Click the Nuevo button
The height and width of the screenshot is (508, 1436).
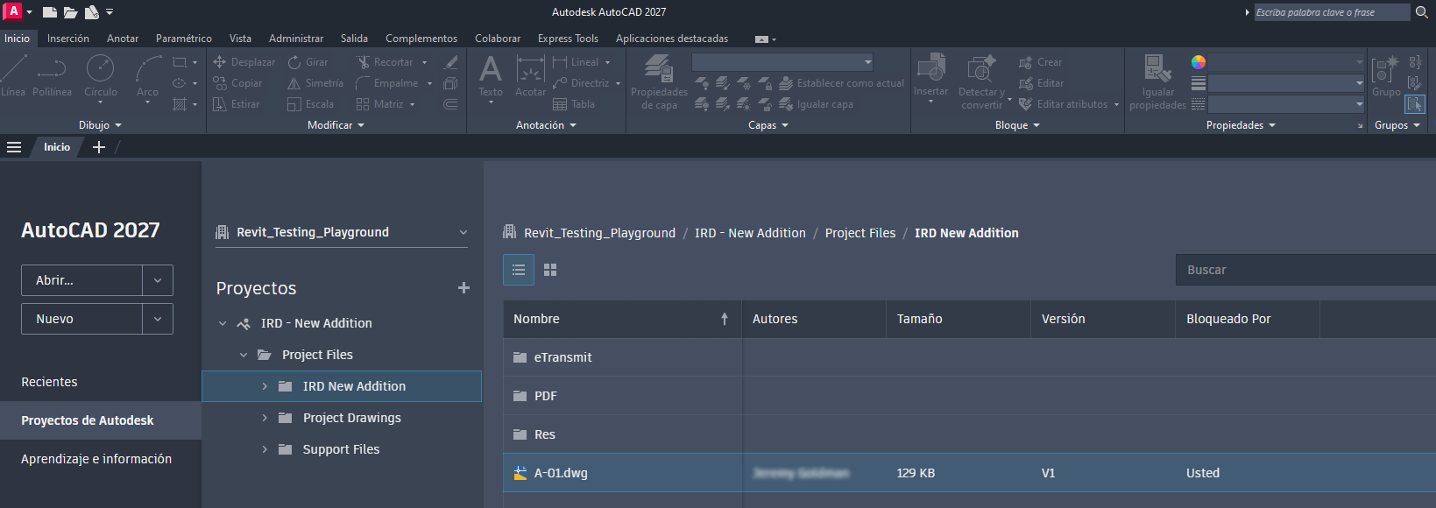pyautogui.click(x=81, y=319)
